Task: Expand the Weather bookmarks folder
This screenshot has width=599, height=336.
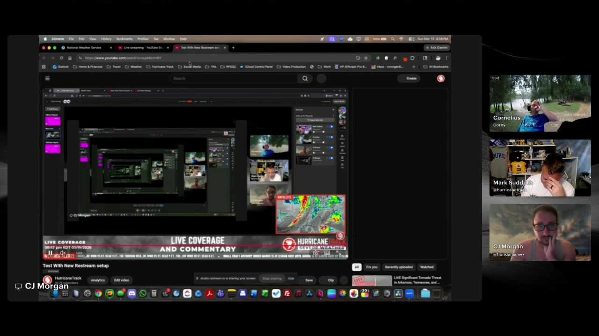Action: pyautogui.click(x=133, y=67)
